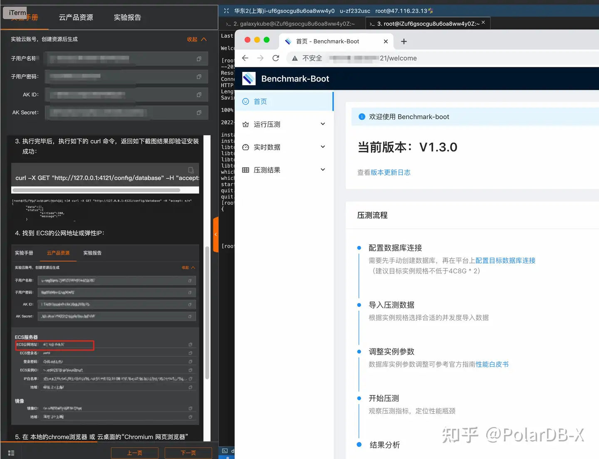Click the sparkle icon after root@47.116.23.13
Screen dimensions: 599x459
pos(431,11)
